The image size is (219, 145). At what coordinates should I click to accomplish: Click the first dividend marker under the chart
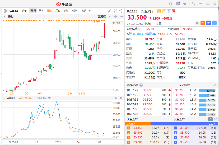[12, 93]
